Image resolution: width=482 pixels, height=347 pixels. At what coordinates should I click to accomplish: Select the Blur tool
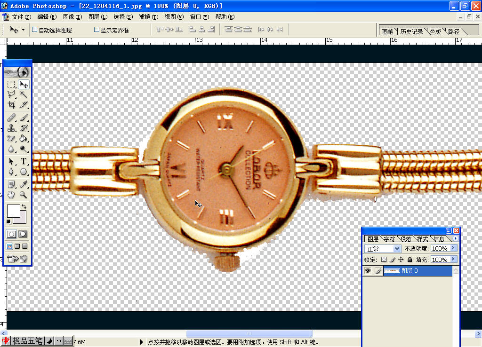coord(11,149)
